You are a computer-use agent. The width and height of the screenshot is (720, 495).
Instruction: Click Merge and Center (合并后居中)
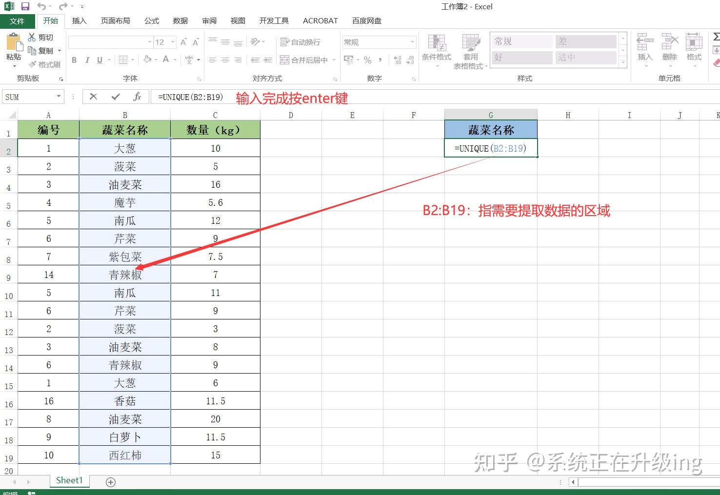[x=304, y=60]
